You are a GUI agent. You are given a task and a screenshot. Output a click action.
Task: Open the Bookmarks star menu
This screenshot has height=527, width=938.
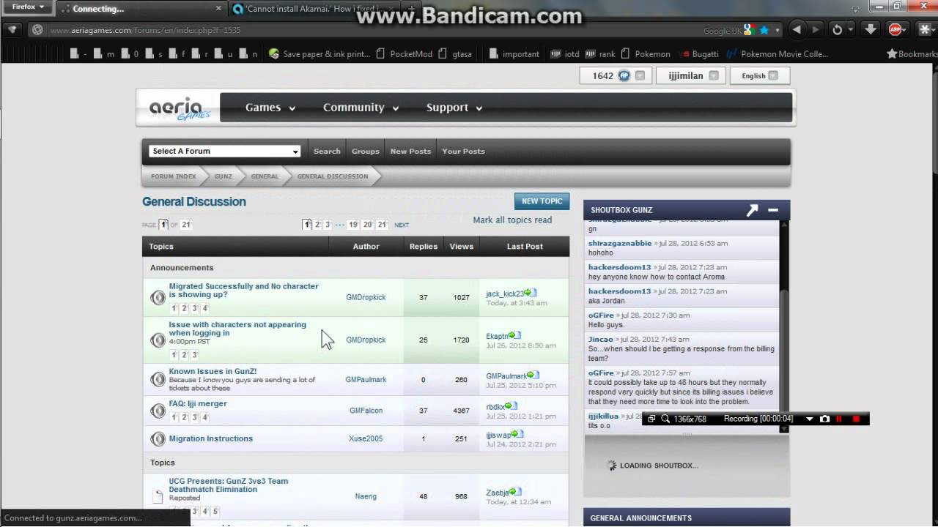coord(912,53)
